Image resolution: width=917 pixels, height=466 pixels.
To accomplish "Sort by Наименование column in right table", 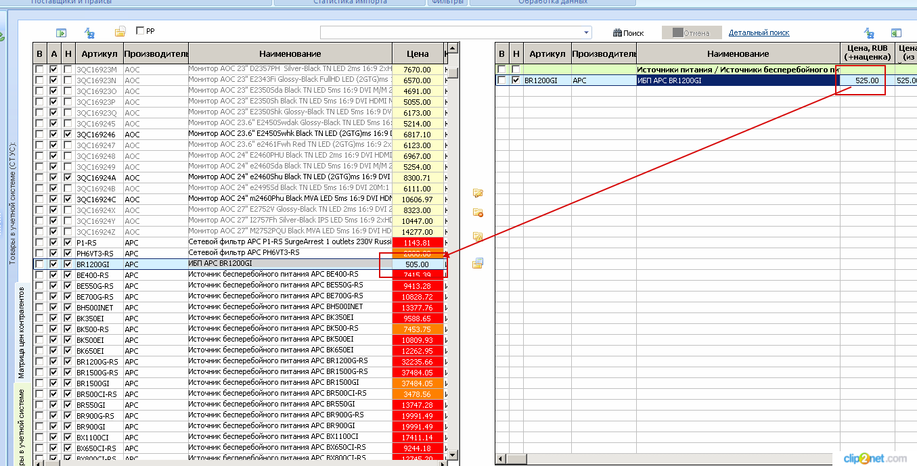I will pyautogui.click(x=738, y=53).
